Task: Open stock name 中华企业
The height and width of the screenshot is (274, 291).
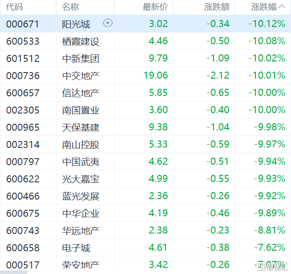Action: click(x=81, y=214)
